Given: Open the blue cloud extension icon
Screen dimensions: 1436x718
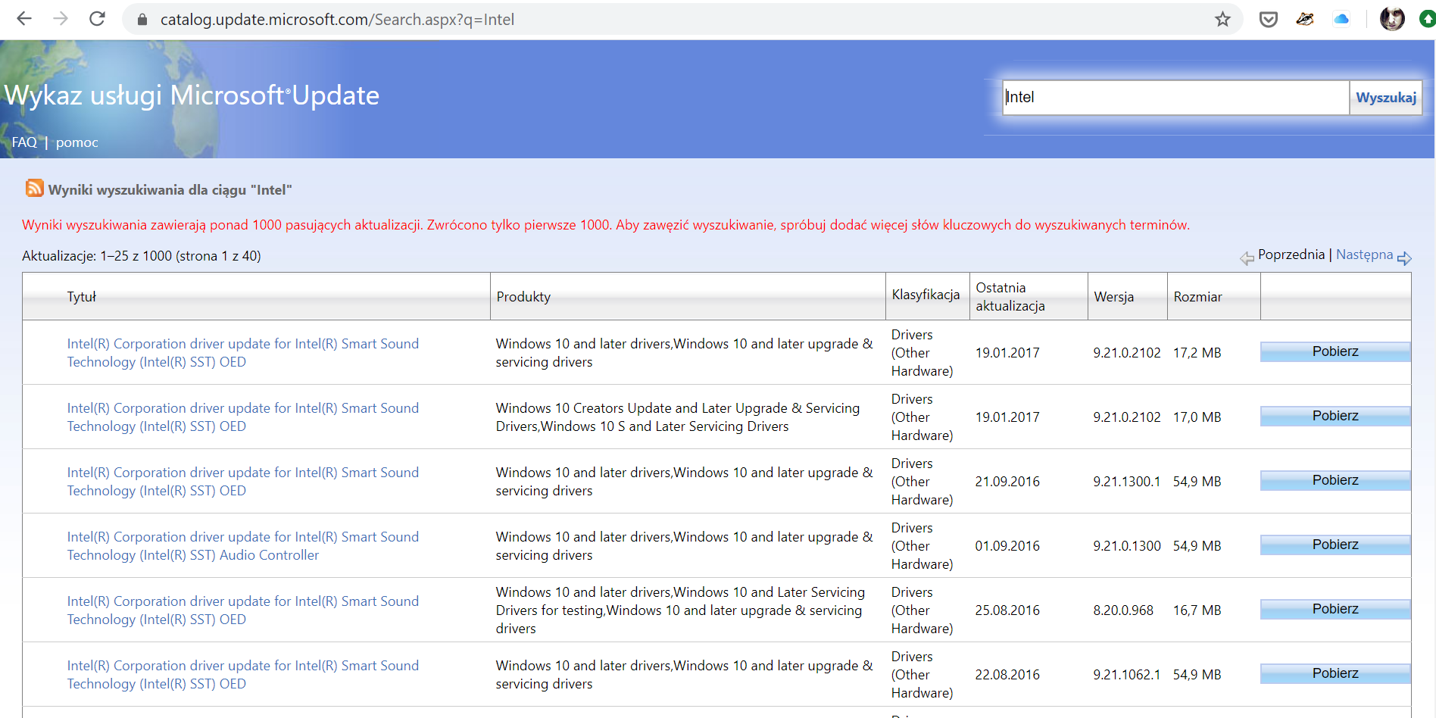Looking at the screenshot, I should point(1341,20).
